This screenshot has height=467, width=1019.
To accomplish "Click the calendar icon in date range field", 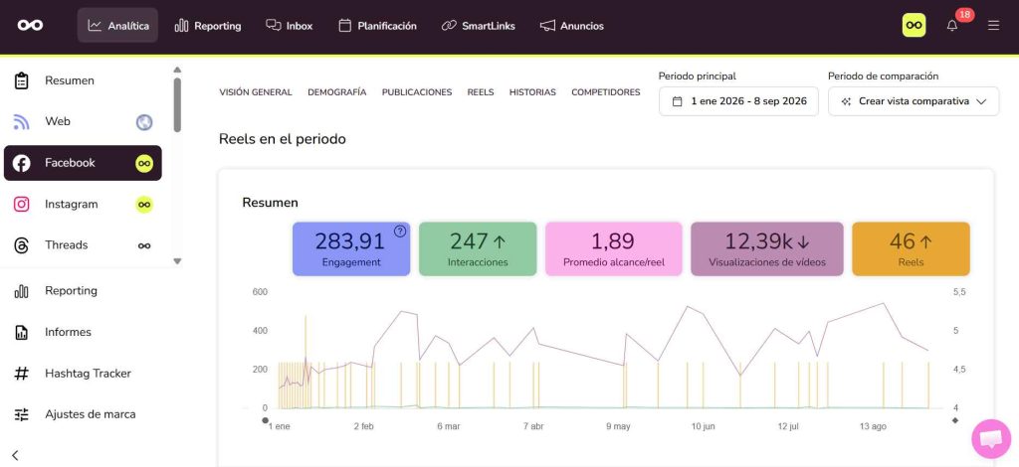I will (x=677, y=101).
